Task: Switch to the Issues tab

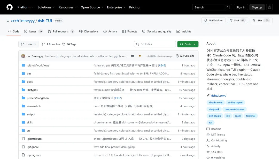Action: [33, 31]
